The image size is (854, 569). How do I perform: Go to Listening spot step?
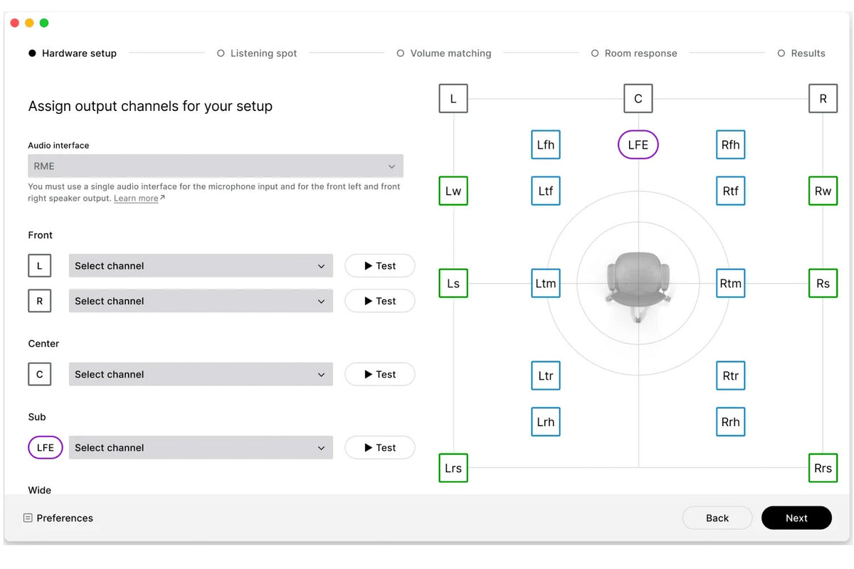click(257, 53)
